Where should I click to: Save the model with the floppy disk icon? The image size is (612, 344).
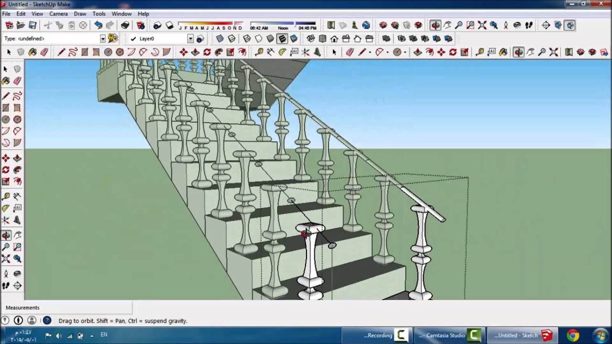coord(33,25)
